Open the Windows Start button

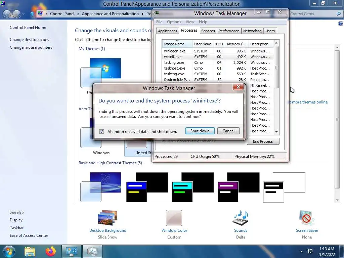(x=9, y=252)
